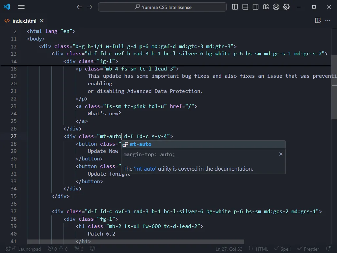
Task: Go back with the left arrow
Action: click(79, 7)
